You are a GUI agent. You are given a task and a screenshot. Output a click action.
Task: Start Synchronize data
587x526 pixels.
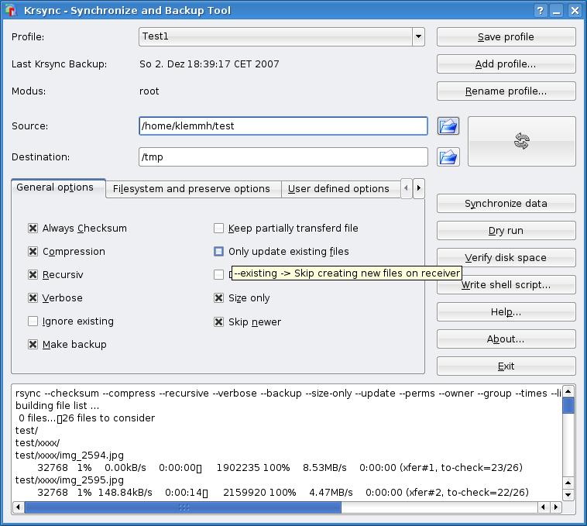click(506, 203)
